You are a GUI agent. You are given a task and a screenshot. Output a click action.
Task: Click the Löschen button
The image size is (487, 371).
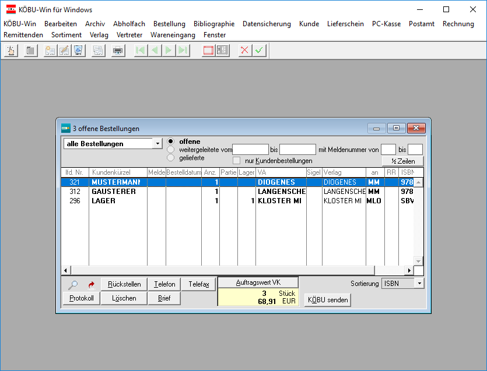click(124, 298)
